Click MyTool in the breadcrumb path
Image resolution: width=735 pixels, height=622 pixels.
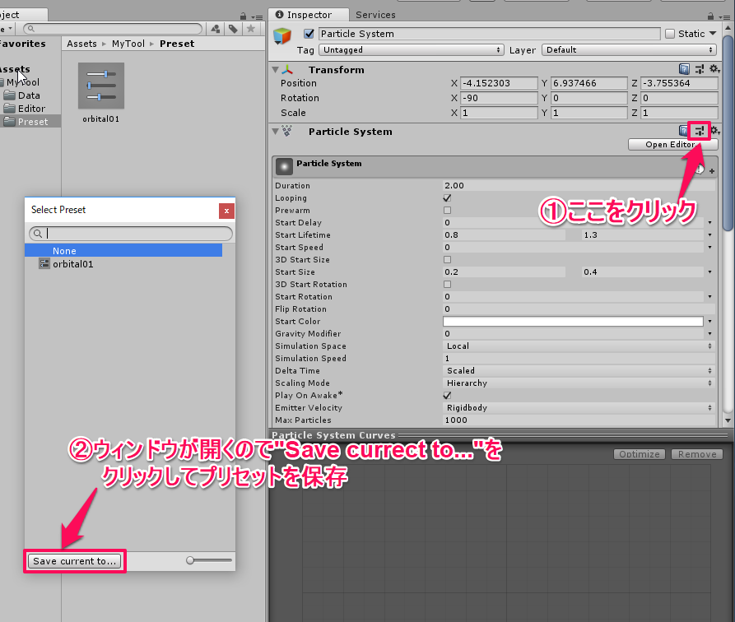click(128, 44)
